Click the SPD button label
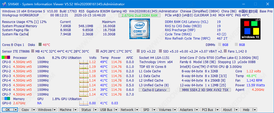The height and width of the screenshot is (113, 274). click(146, 110)
